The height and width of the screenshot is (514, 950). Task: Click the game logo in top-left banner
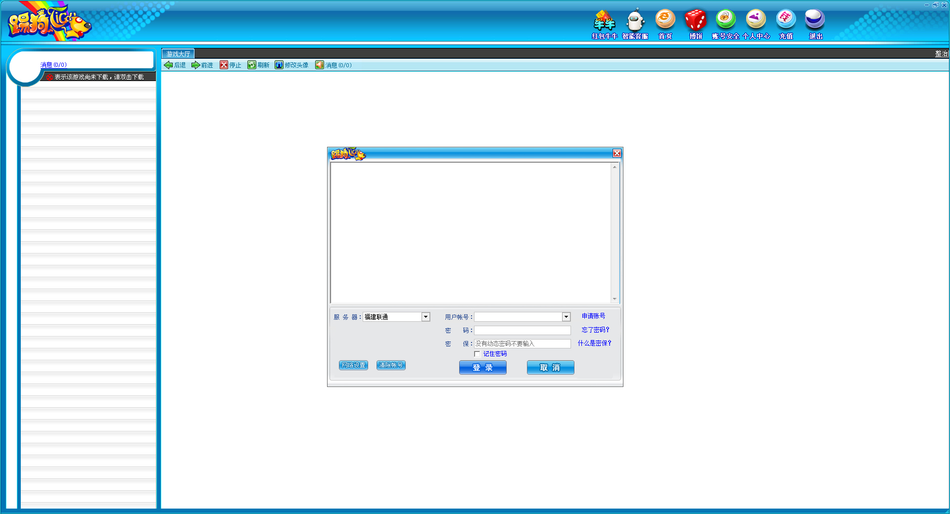tap(49, 22)
